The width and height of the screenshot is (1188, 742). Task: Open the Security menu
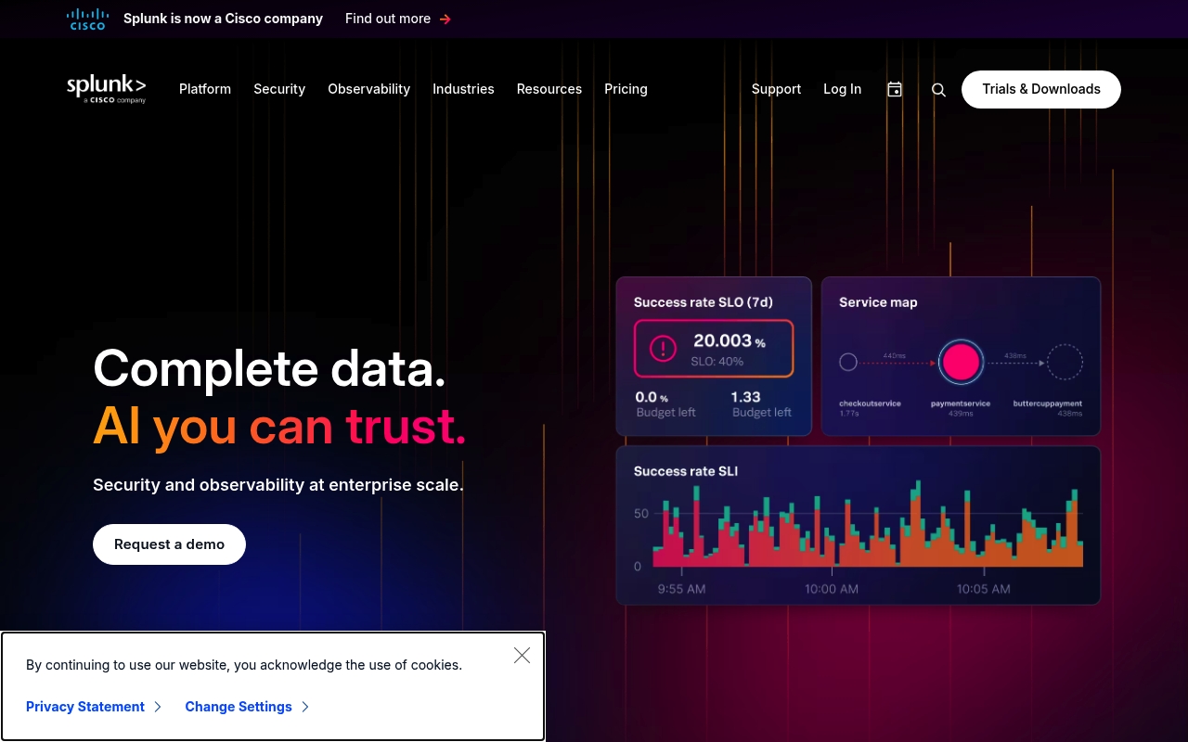click(x=279, y=89)
